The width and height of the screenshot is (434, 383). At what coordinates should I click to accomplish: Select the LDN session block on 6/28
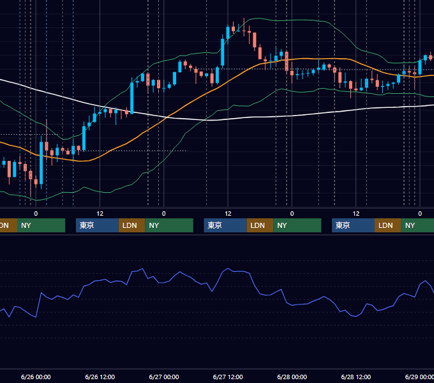click(x=388, y=225)
